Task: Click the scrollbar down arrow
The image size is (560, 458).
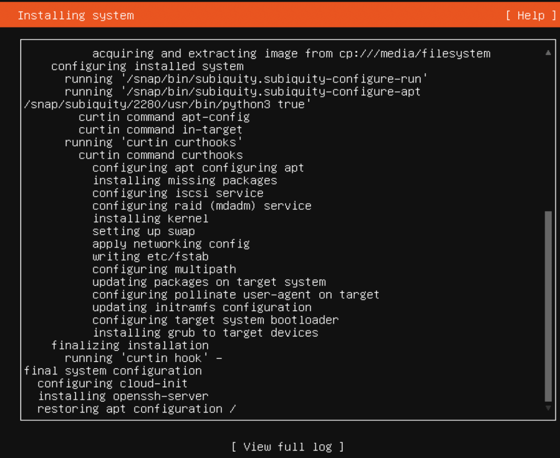Action: [548, 408]
